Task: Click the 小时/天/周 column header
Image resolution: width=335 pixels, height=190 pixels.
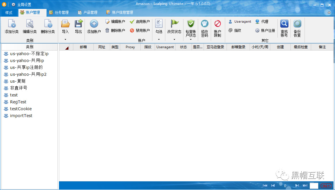Action: coord(260,47)
